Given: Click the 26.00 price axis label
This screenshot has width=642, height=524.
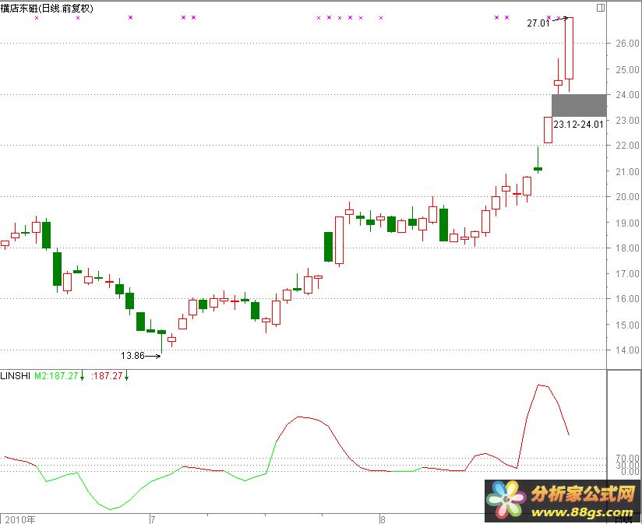Looking at the screenshot, I should [628, 44].
